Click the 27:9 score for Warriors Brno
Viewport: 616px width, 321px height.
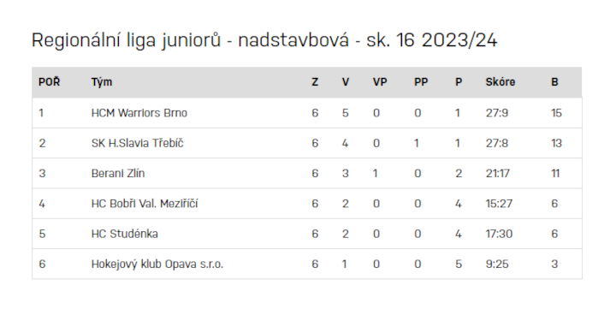[496, 113]
